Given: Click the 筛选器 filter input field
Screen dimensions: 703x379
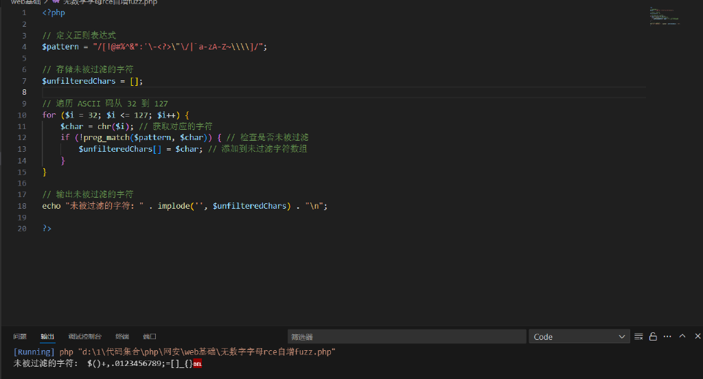Looking at the screenshot, I should coord(405,336).
